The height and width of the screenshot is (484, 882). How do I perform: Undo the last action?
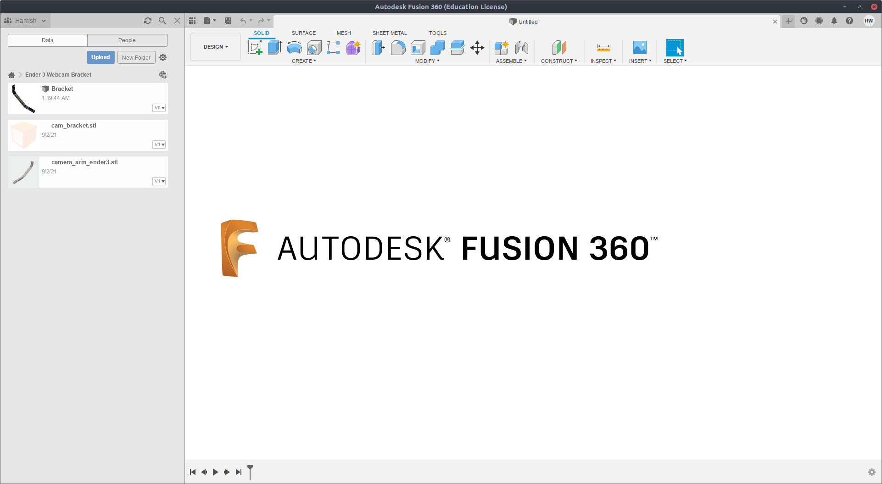[x=243, y=21]
